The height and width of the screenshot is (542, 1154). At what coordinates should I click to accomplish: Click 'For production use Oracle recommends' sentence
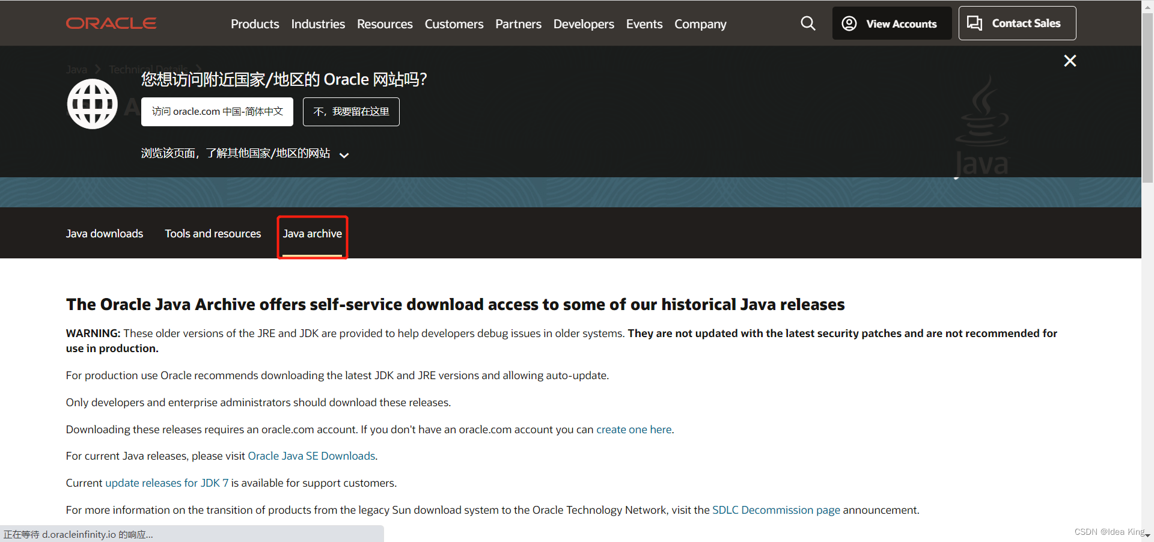tap(337, 376)
